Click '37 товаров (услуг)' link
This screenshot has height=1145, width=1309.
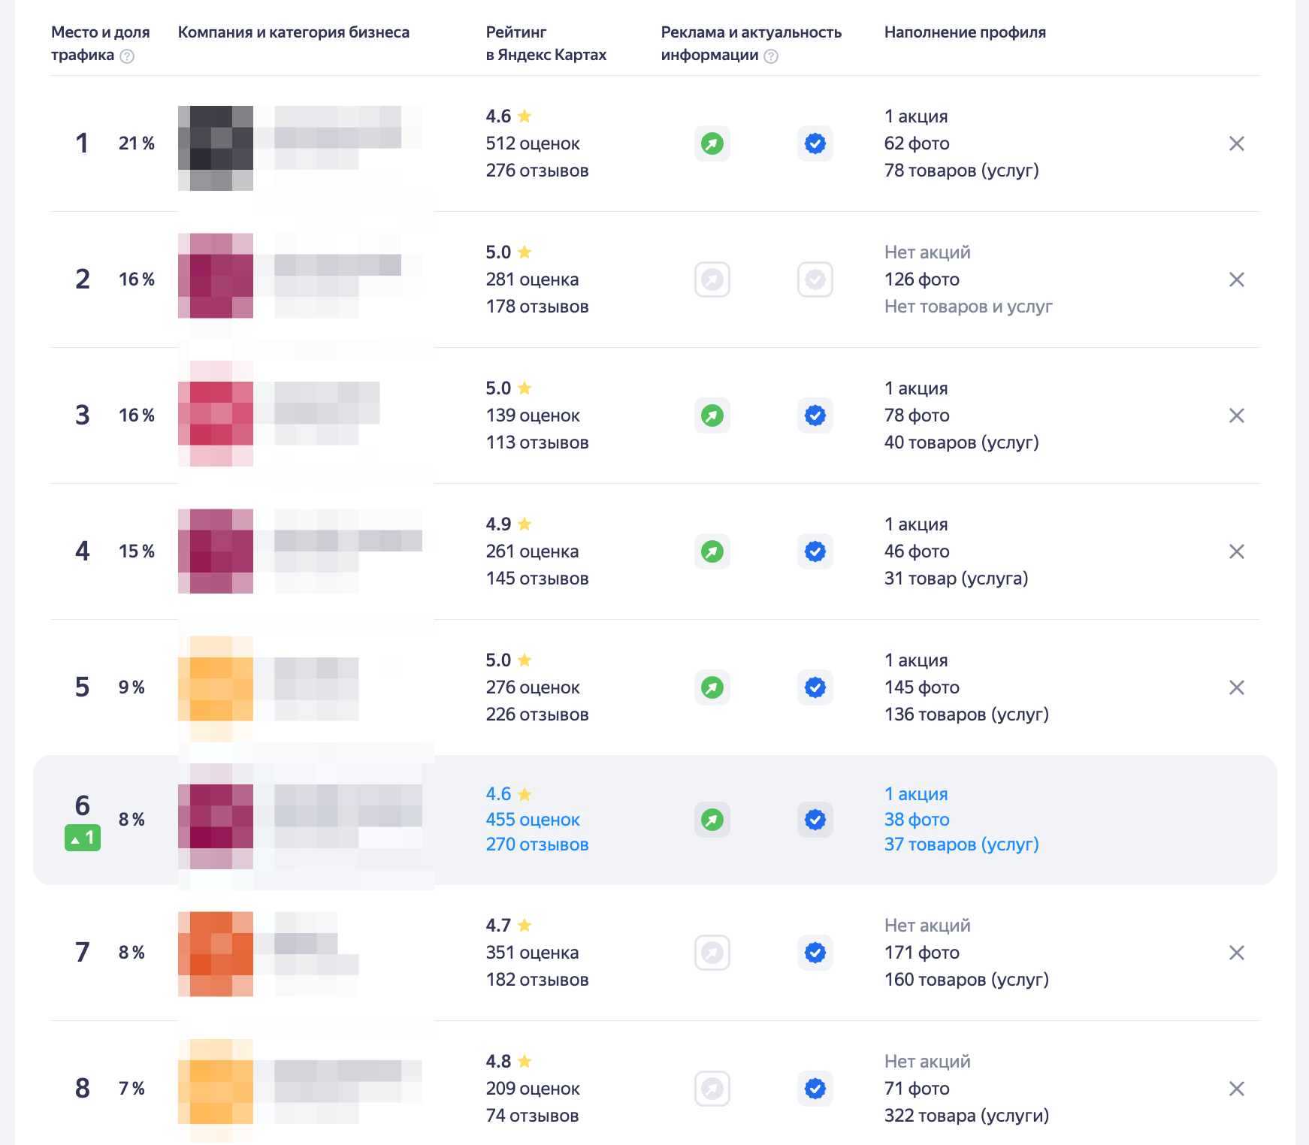(961, 844)
